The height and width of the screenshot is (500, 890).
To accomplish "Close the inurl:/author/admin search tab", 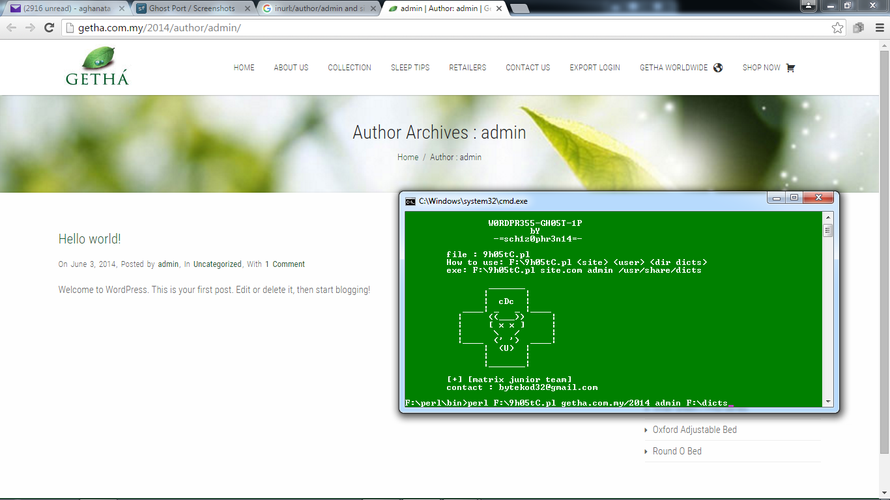I will pos(373,8).
